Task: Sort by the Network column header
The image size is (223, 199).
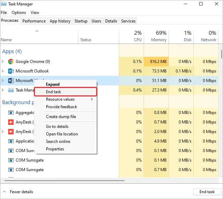Action: point(206,37)
